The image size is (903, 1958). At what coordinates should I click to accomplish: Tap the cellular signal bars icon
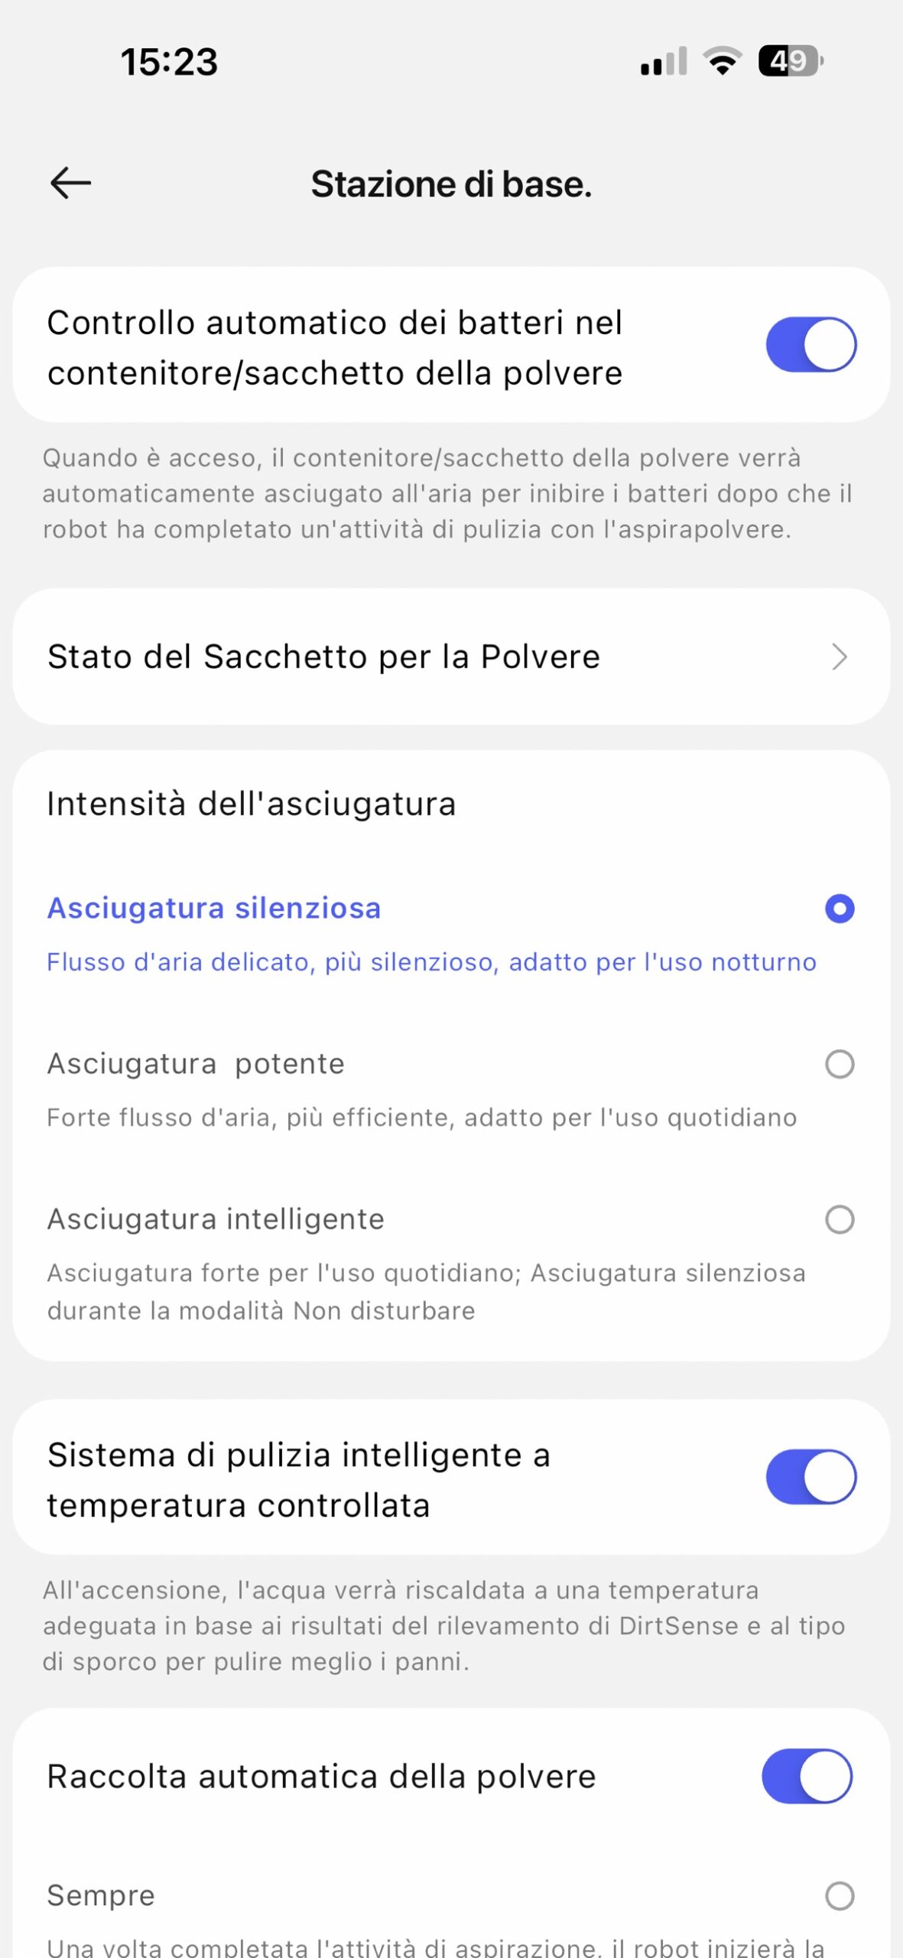point(664,61)
